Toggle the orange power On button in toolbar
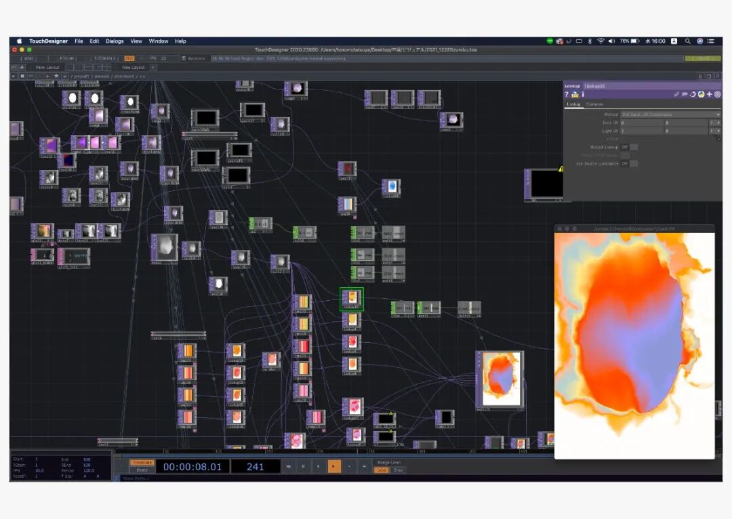The width and height of the screenshot is (732, 519). tap(129, 58)
